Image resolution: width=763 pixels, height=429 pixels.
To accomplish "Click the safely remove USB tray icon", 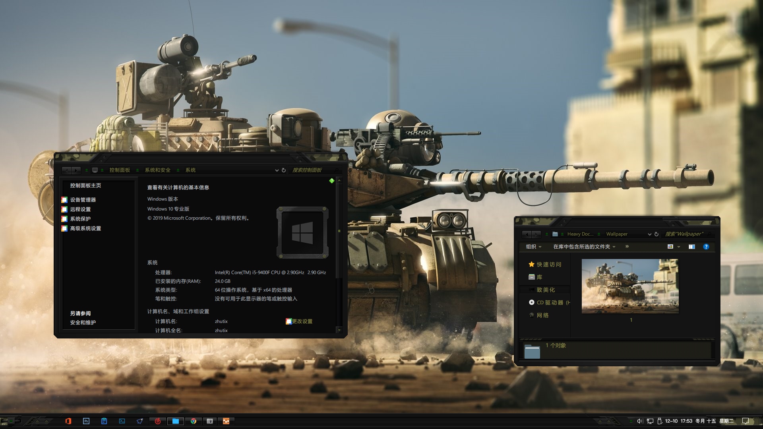I will [x=659, y=421].
